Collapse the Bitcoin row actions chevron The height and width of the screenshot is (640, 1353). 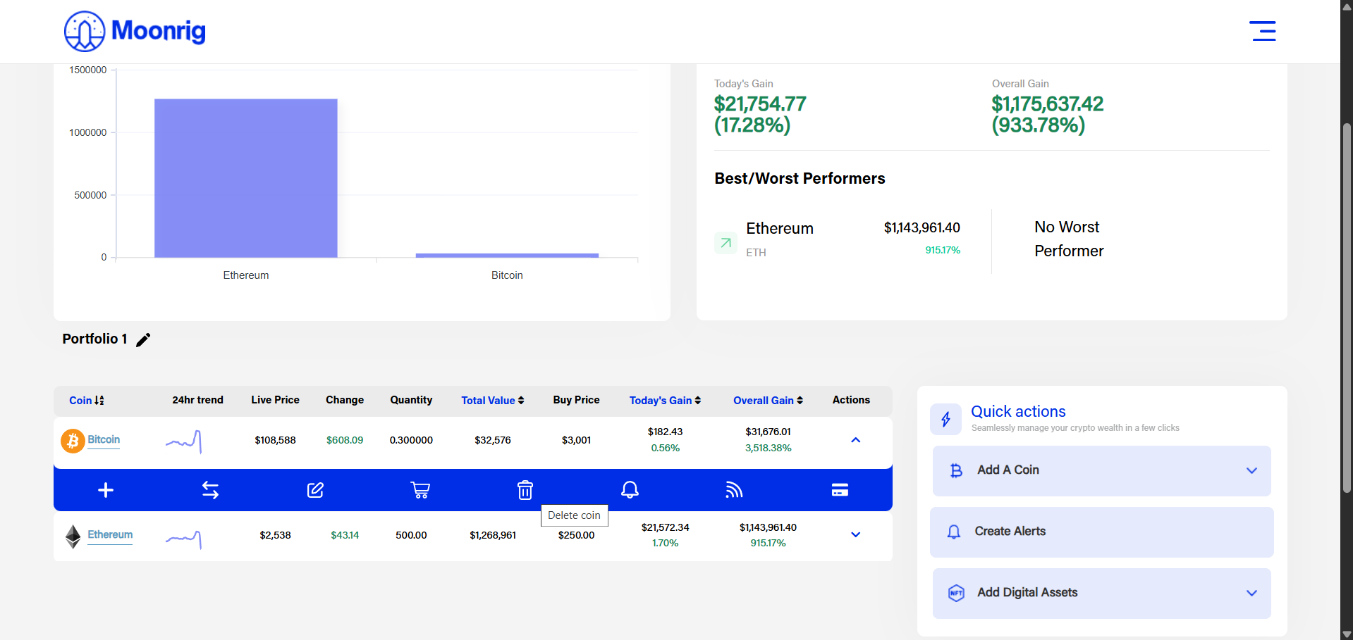(855, 440)
